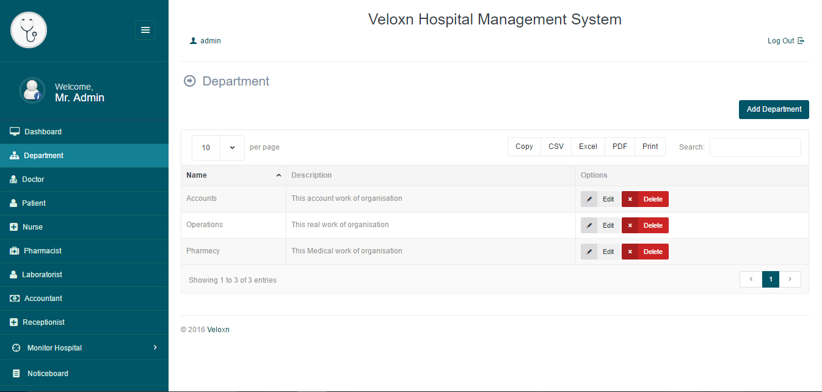Focus the Search input field
This screenshot has height=392, width=822.
coord(755,147)
